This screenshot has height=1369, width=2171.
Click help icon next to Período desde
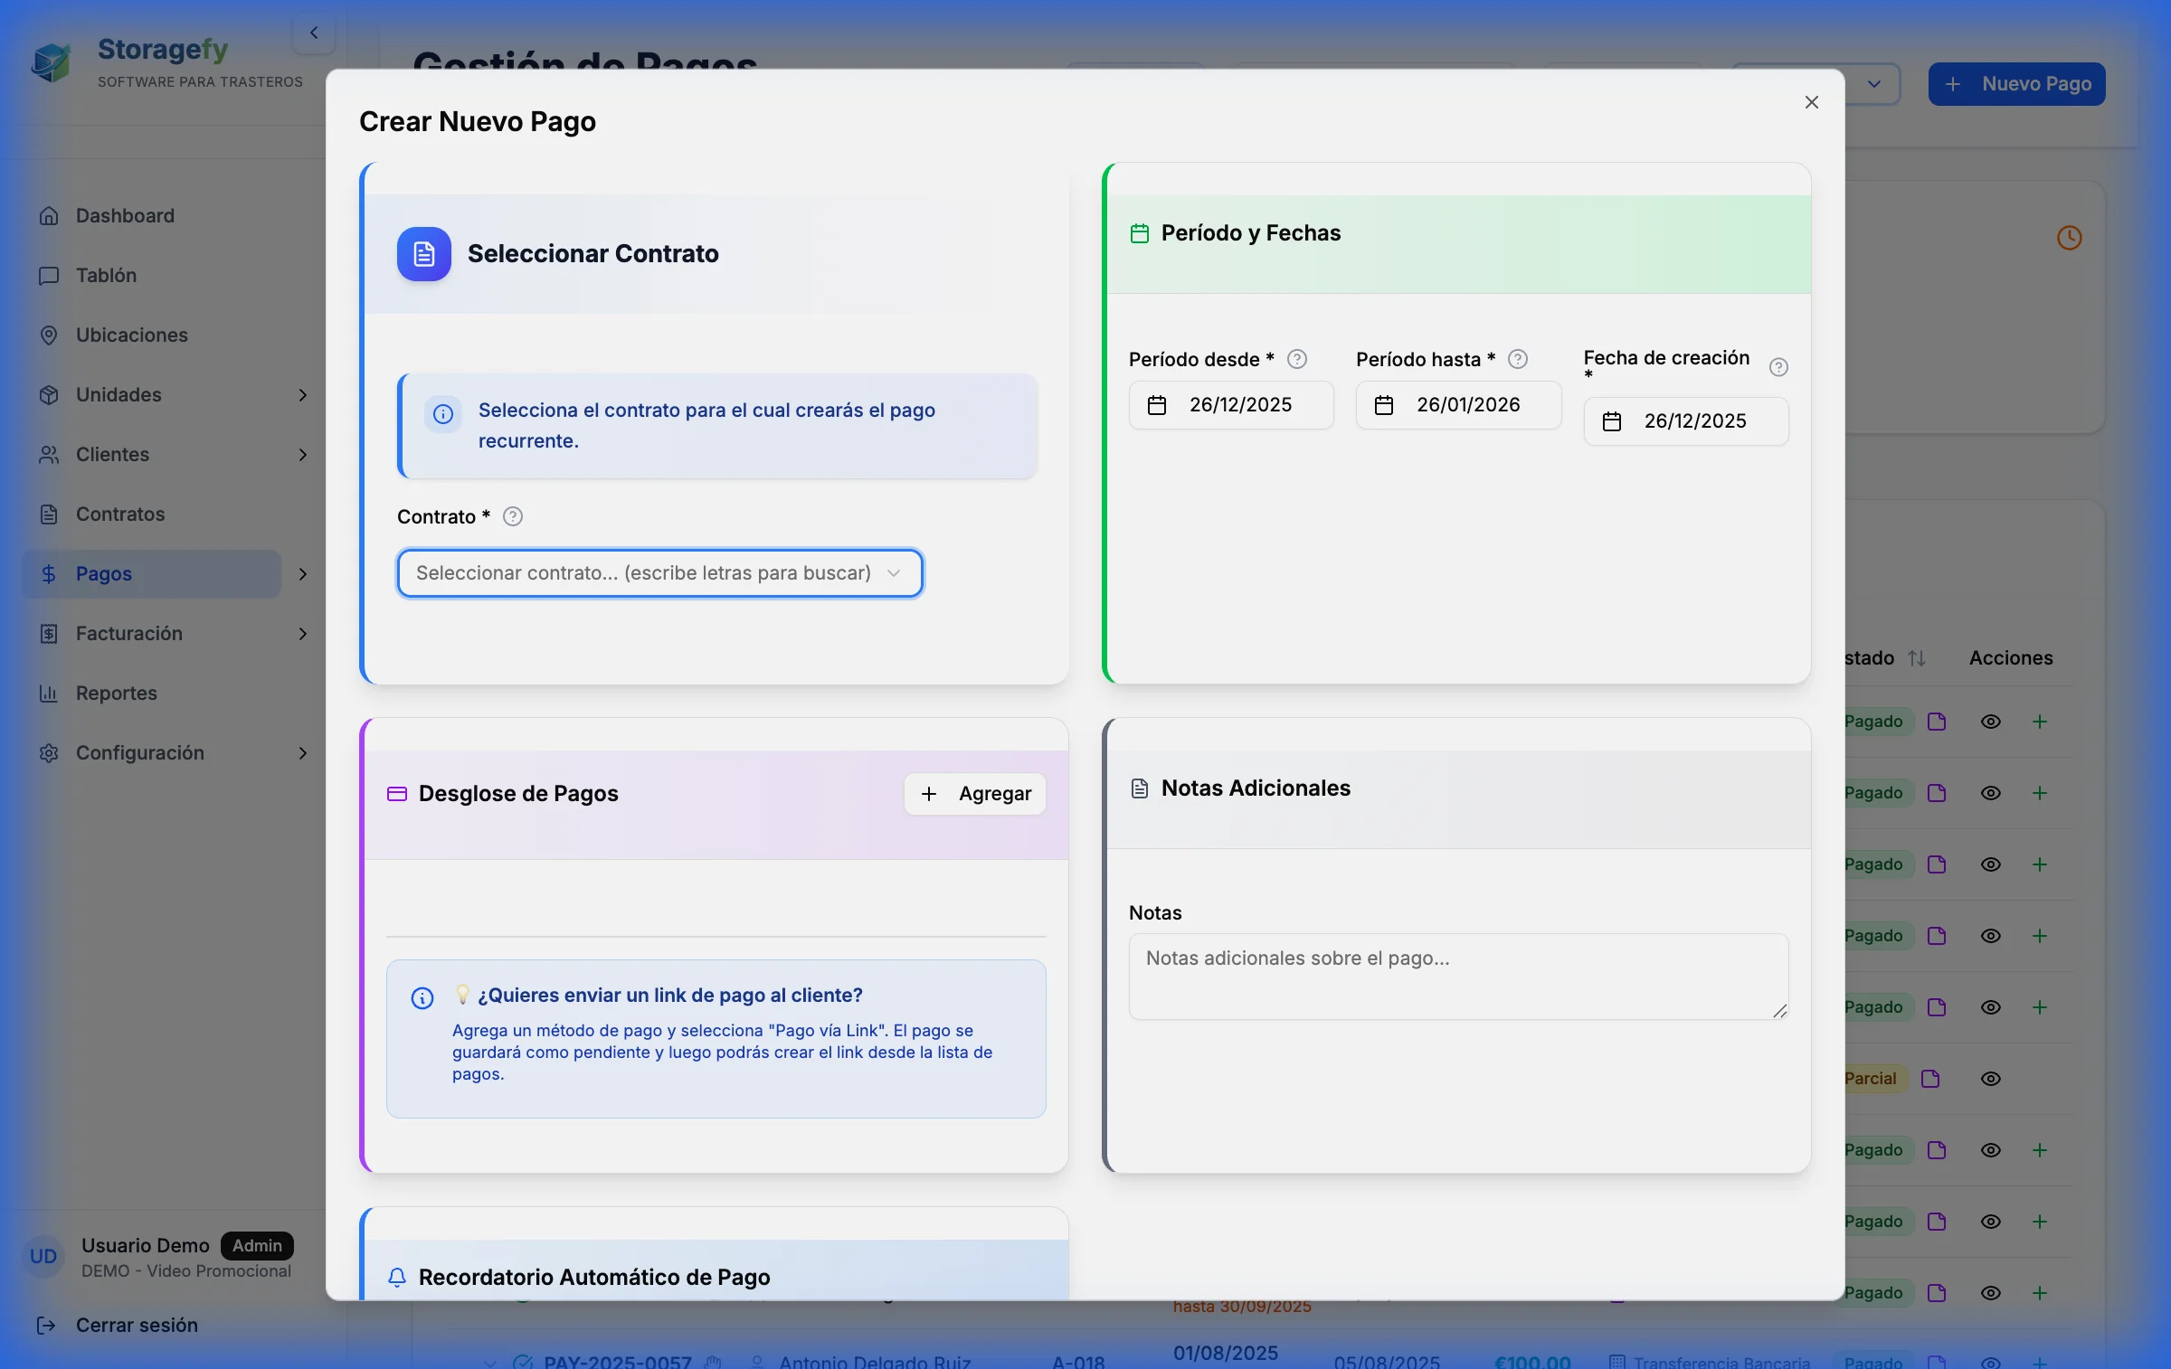1296,359
